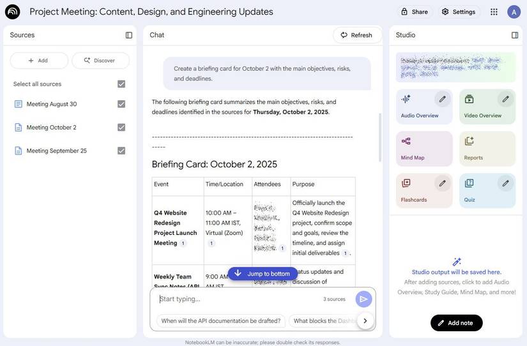The height and width of the screenshot is (346, 527).
Task: Collapse the Studio panel icon
Action: (515, 35)
